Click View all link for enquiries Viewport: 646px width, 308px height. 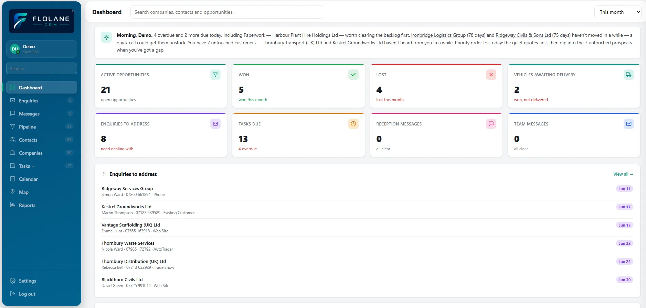pos(623,174)
